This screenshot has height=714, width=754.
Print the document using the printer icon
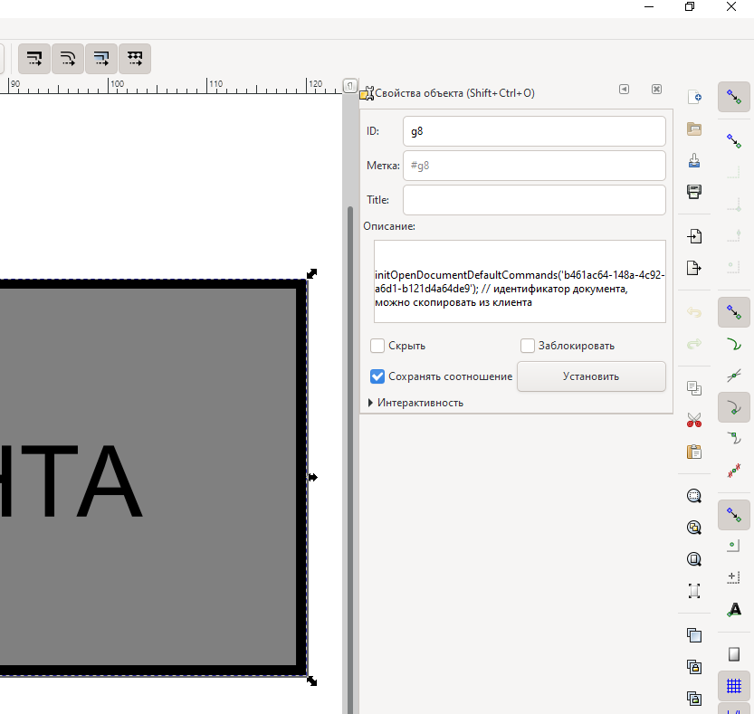pos(694,191)
